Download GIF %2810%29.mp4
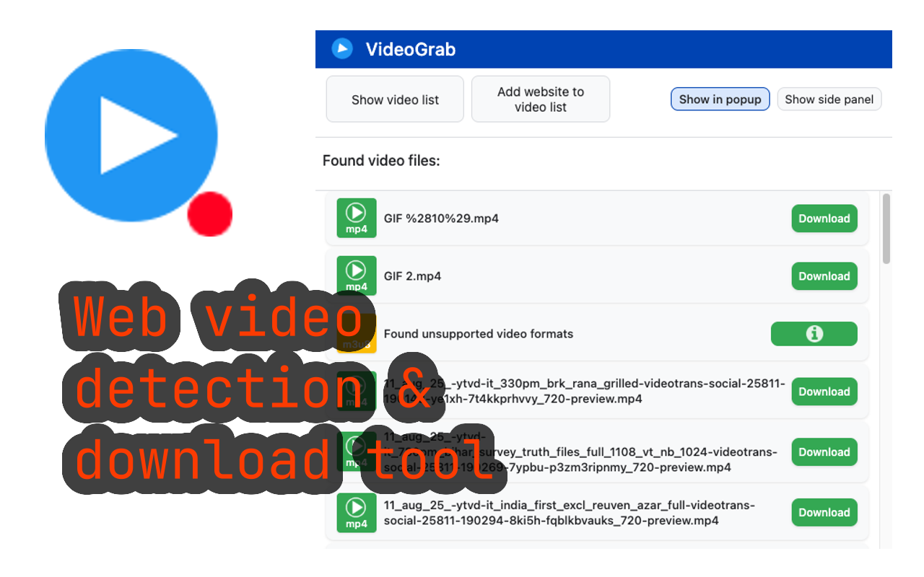Viewport: 924px width, 577px height. pyautogui.click(x=824, y=219)
